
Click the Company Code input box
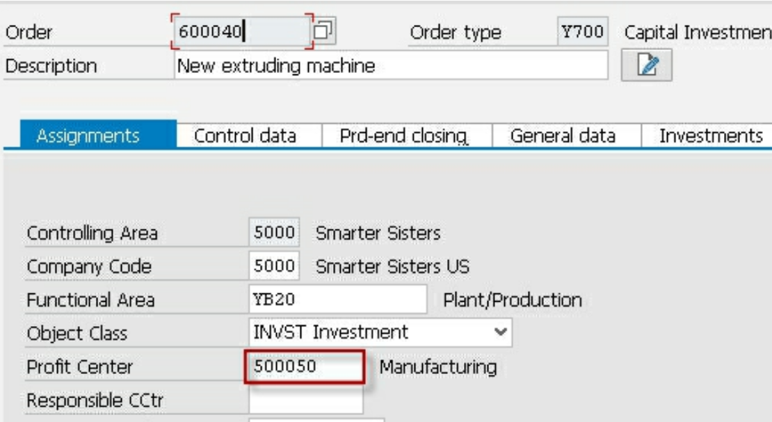click(274, 266)
